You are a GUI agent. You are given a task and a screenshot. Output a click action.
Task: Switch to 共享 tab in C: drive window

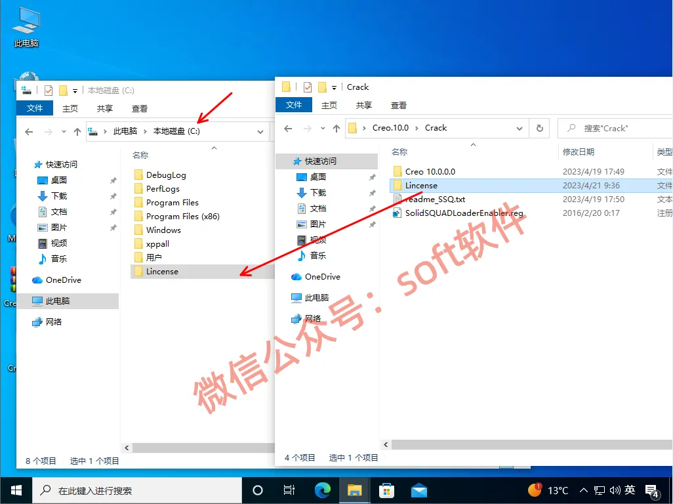click(105, 109)
